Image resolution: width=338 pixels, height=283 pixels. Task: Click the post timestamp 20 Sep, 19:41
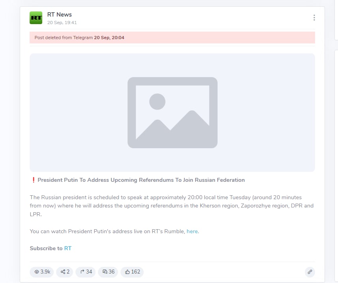tap(62, 23)
